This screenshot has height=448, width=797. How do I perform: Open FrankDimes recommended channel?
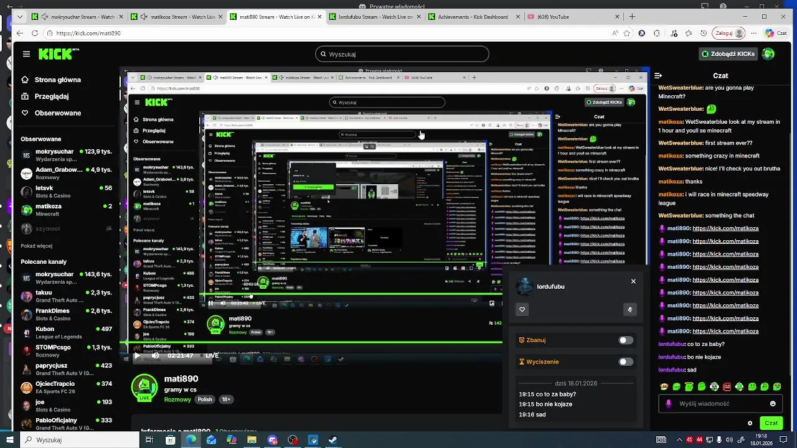tap(66, 314)
